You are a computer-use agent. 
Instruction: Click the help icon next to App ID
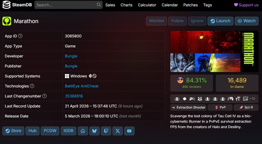tap(20, 36)
